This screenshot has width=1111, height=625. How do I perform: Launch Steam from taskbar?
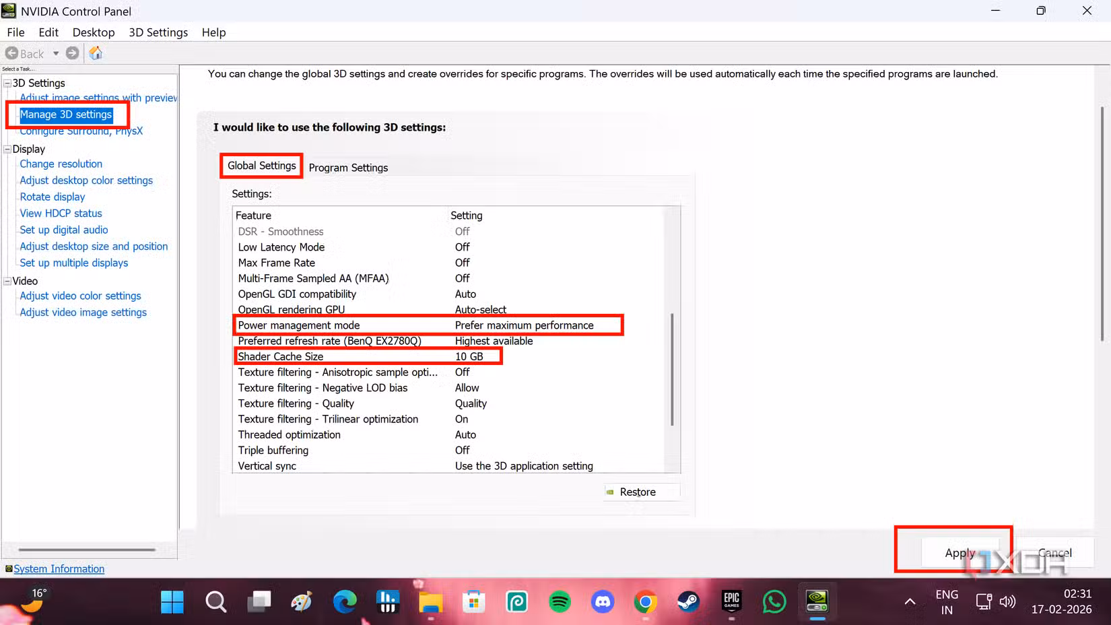[688, 602]
